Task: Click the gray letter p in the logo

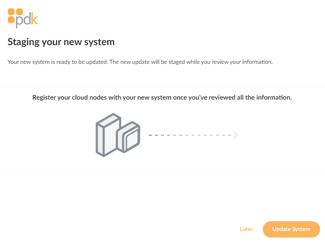Action: point(20,22)
